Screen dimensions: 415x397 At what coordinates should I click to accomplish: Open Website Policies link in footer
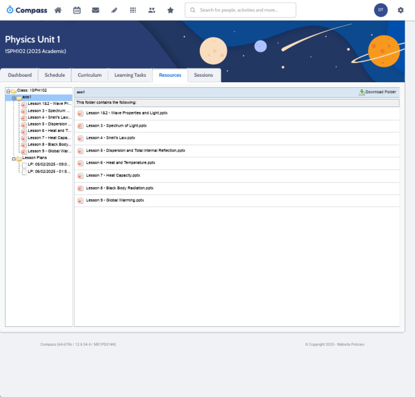pos(350,345)
